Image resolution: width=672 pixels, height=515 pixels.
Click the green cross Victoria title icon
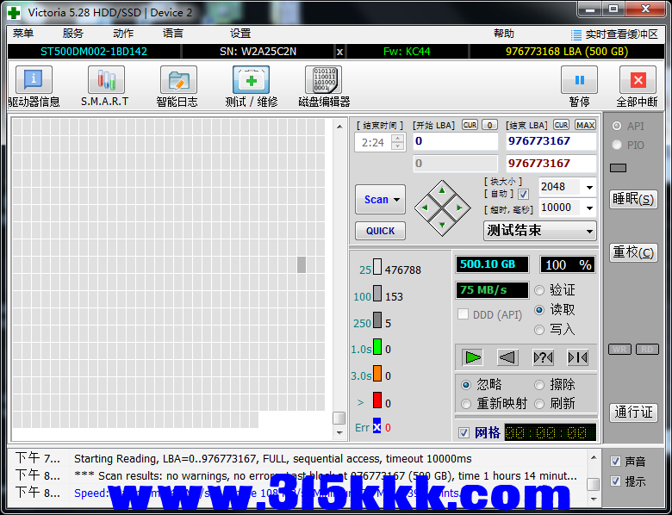14,12
